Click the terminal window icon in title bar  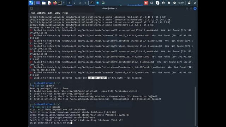pyautogui.click(x=31, y=8)
